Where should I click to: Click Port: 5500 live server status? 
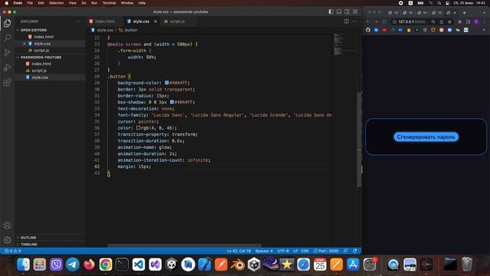(326, 251)
